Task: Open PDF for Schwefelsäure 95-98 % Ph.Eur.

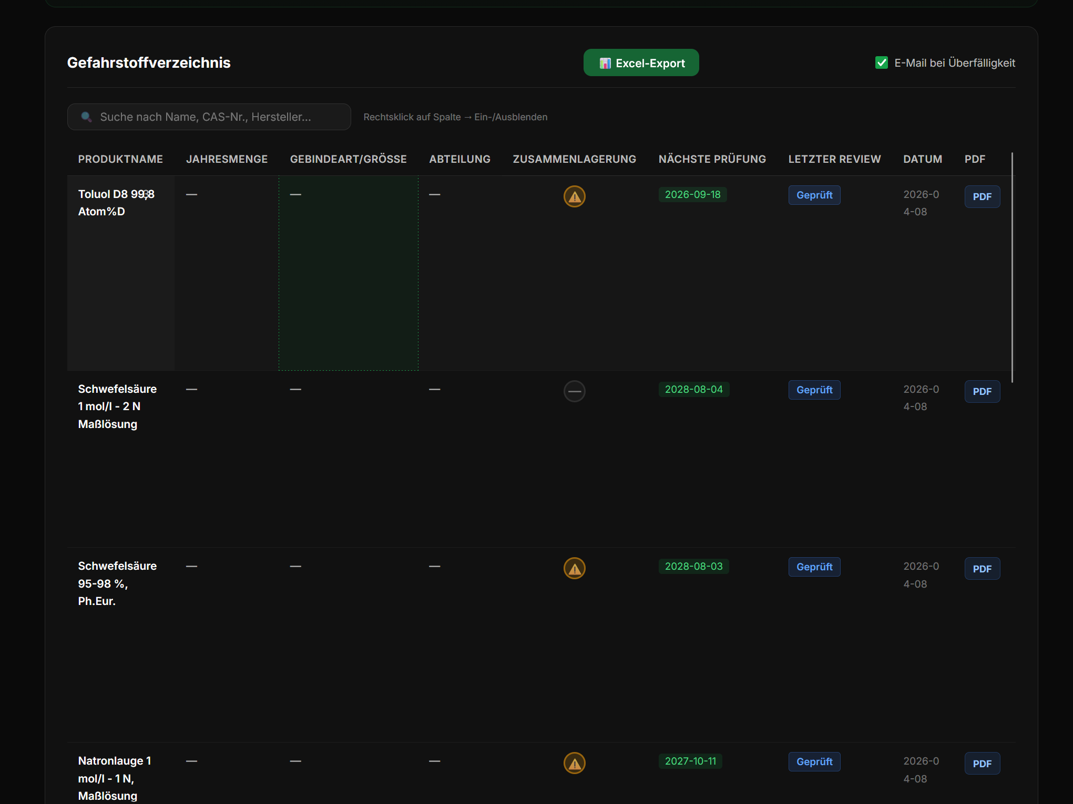Action: click(982, 568)
